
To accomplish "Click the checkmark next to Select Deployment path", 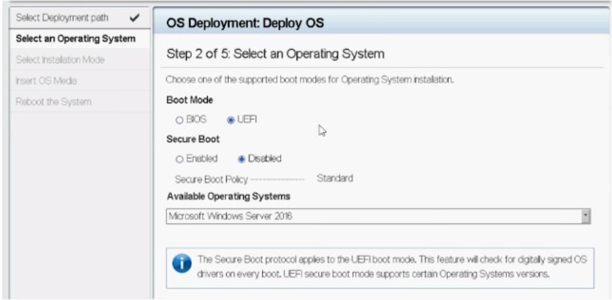I will pos(134,18).
